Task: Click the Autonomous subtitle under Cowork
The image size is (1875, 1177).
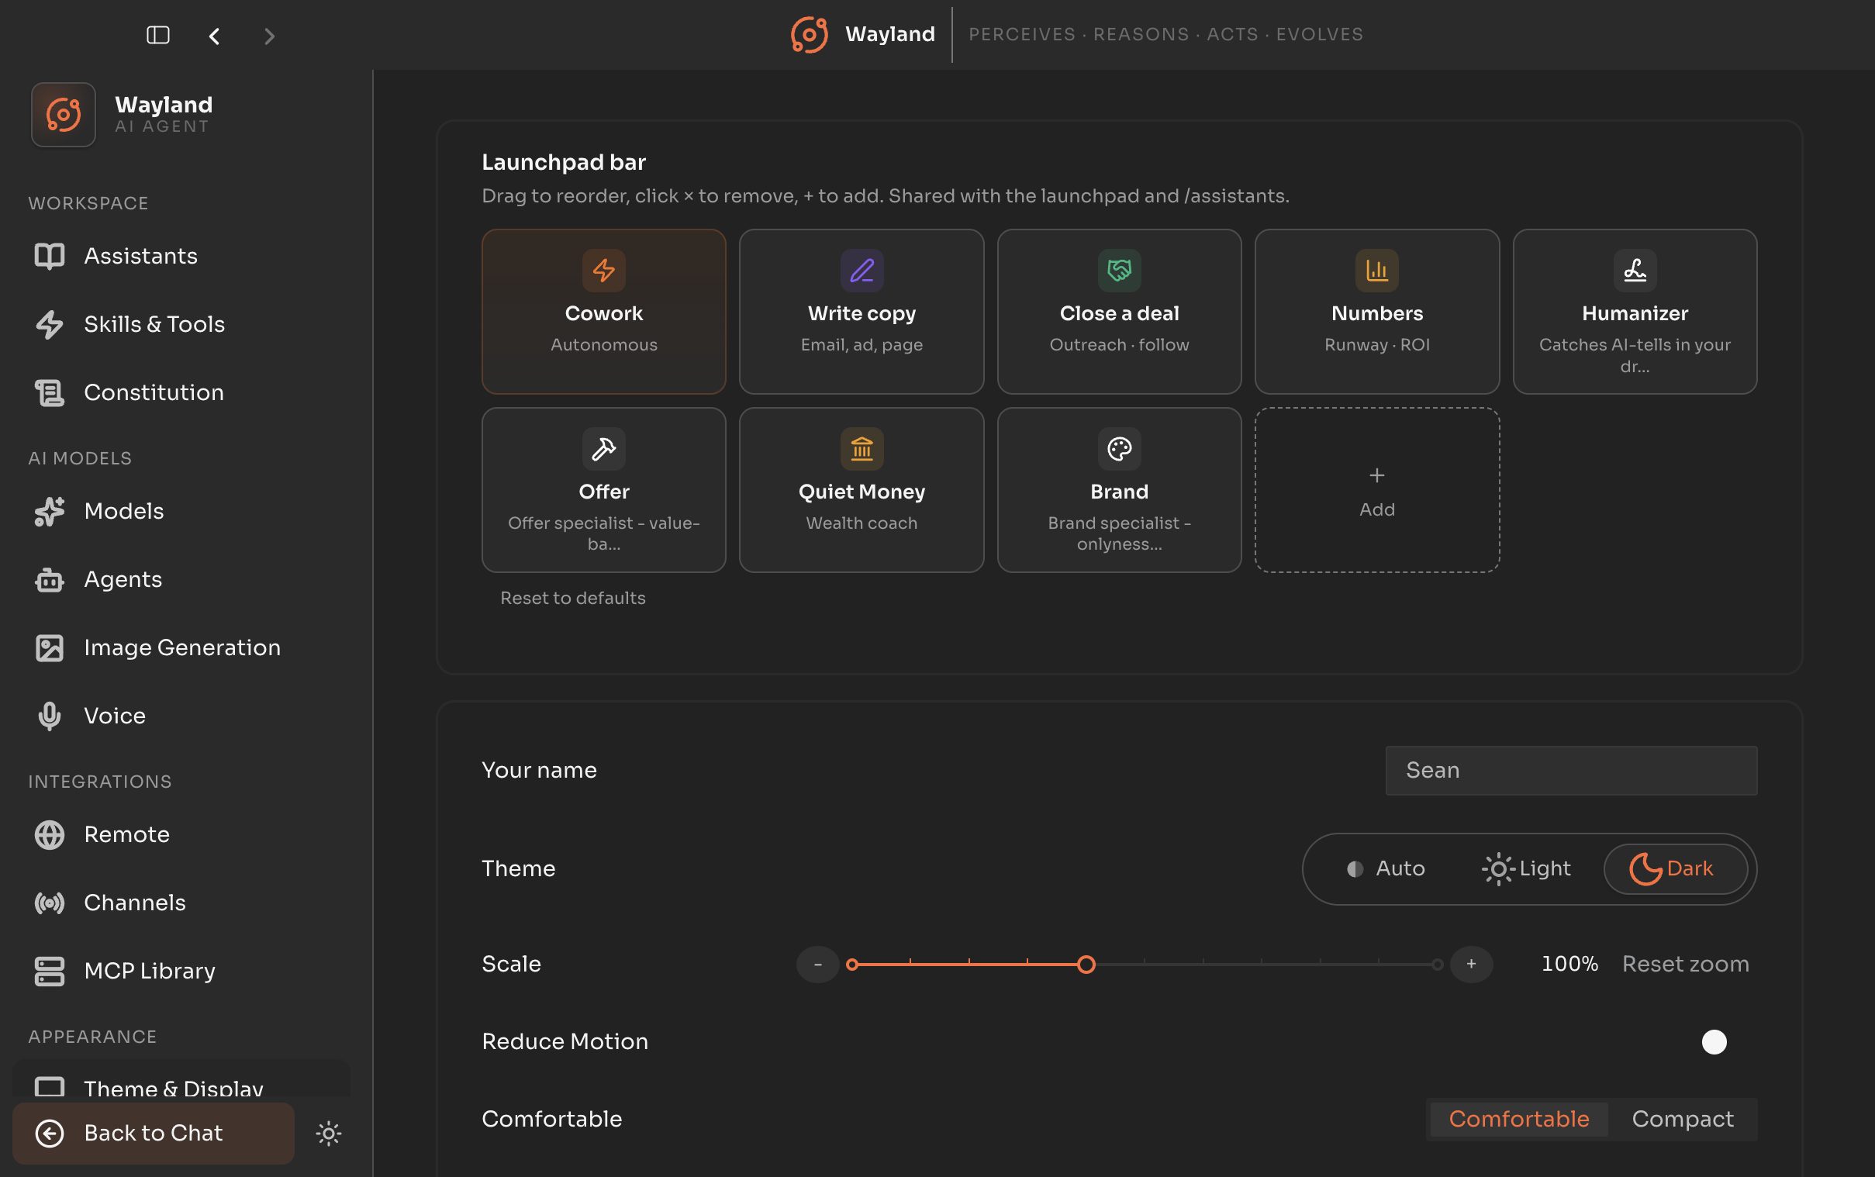Action: (x=604, y=345)
